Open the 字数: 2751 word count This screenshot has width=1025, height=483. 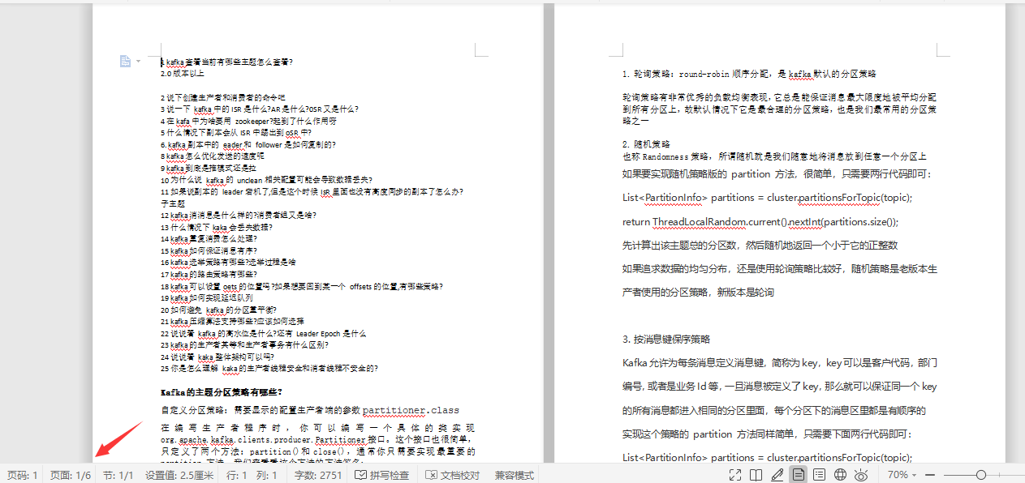(318, 475)
